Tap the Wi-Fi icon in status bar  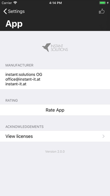(15, 3)
